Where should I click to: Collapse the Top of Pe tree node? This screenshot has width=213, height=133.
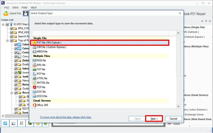(7, 41)
